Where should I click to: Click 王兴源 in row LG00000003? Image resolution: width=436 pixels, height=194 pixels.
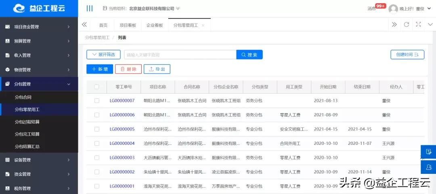tap(388, 158)
